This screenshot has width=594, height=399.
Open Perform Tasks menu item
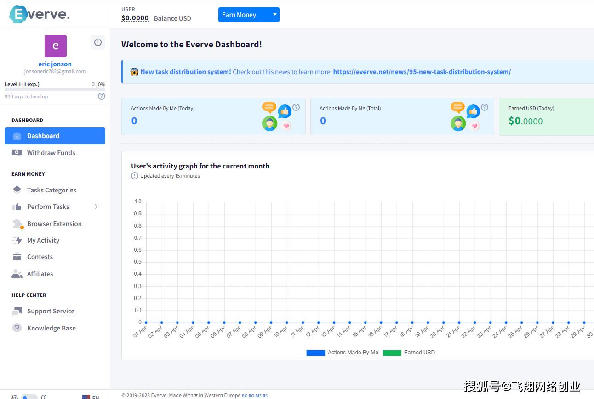click(x=55, y=207)
